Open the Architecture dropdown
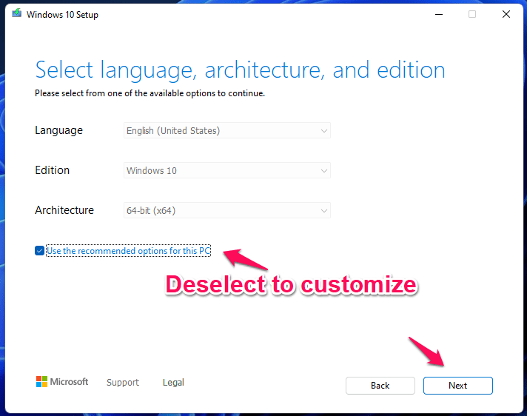Screen dimensions: 527x416 (227, 210)
